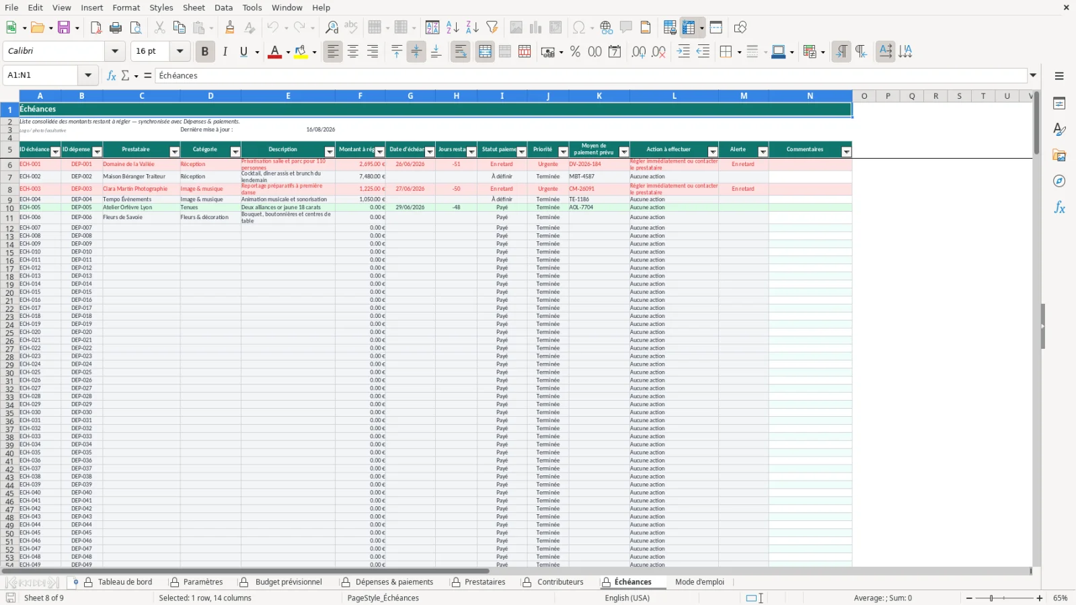The image size is (1076, 605).
Task: Click Sort ascending icon
Action: pyautogui.click(x=453, y=28)
